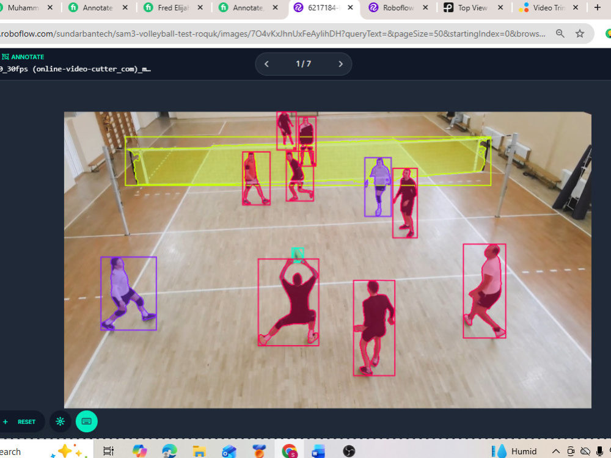Close the Top View browser tab

(500, 7)
